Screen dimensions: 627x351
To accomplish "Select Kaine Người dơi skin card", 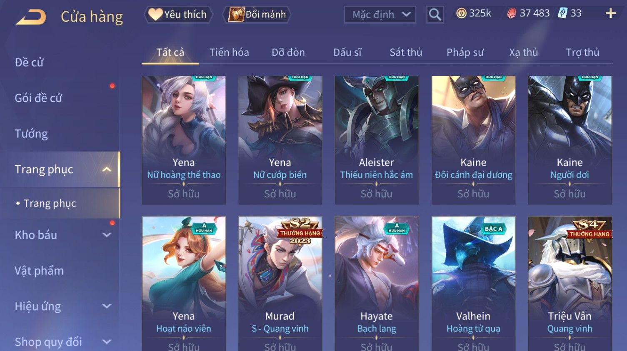I will point(570,140).
